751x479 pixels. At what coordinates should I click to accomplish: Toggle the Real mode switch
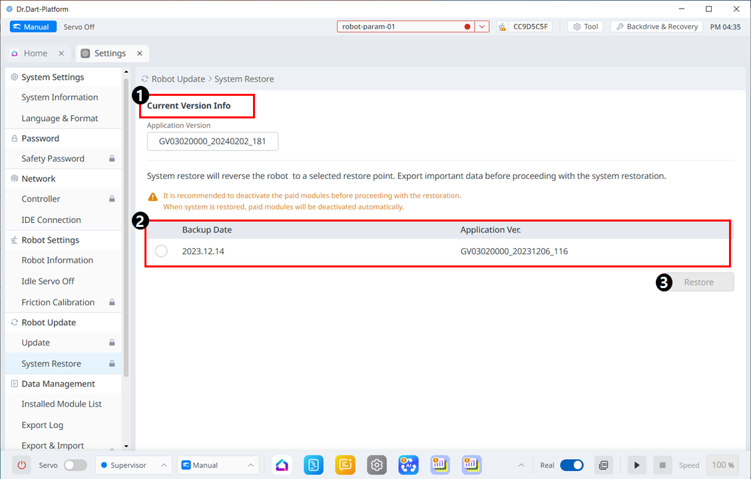(x=571, y=465)
